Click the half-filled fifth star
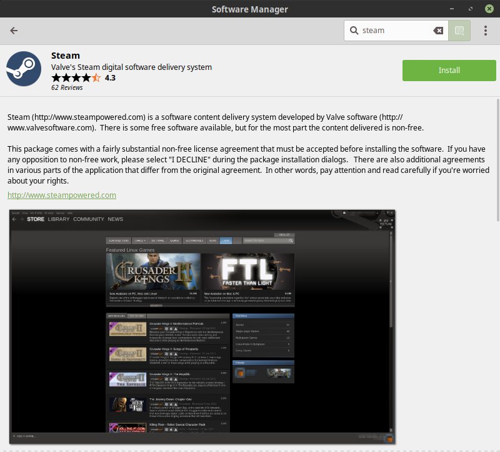The image size is (500, 452). 95,77
